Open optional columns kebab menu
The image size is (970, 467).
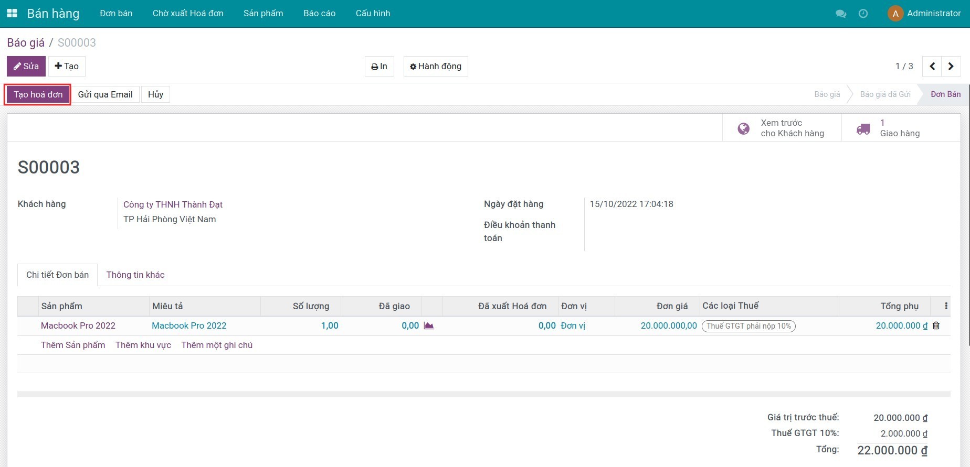tap(946, 306)
